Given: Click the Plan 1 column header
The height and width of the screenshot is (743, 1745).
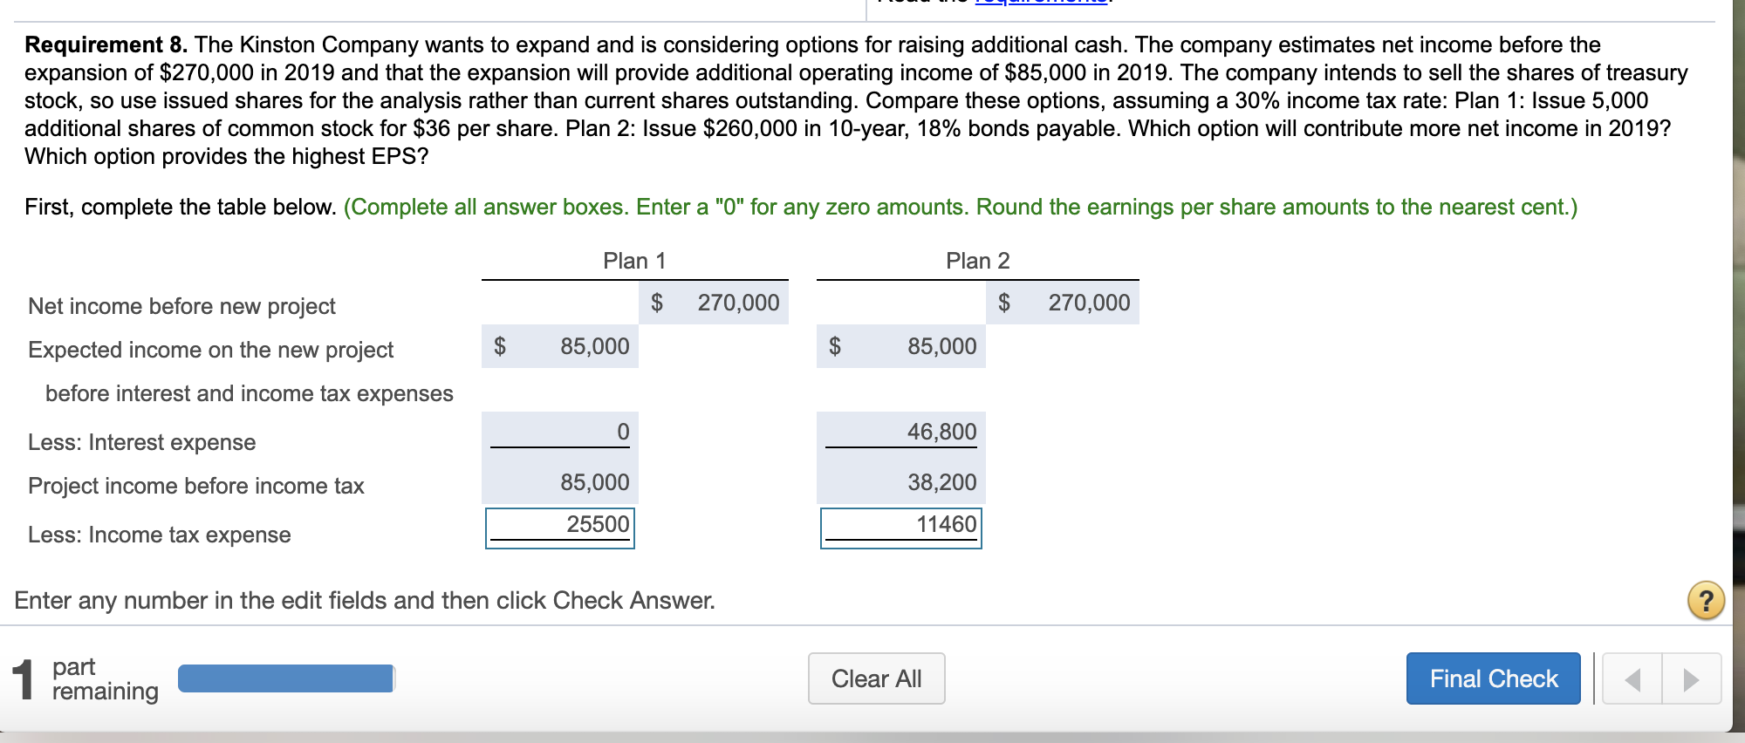Looking at the screenshot, I should point(633,259).
